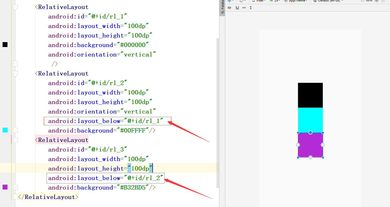Click the cyan #00FFFF gutter color swatch

pos(5,130)
